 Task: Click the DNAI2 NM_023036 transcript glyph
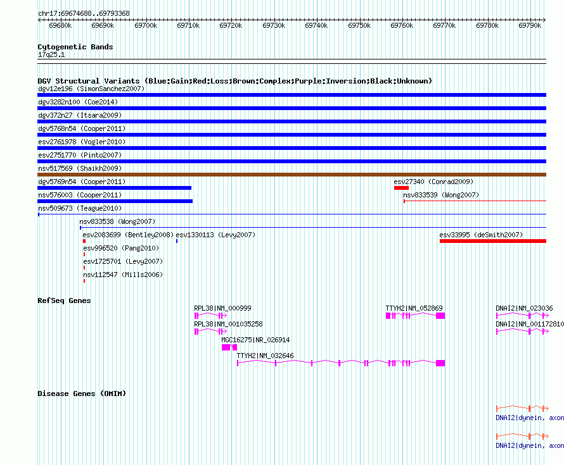[522, 316]
